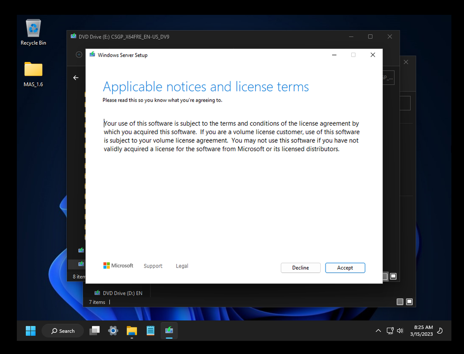The height and width of the screenshot is (354, 464).
Task: Close the rear Explorer window behind
Action: 406,62
